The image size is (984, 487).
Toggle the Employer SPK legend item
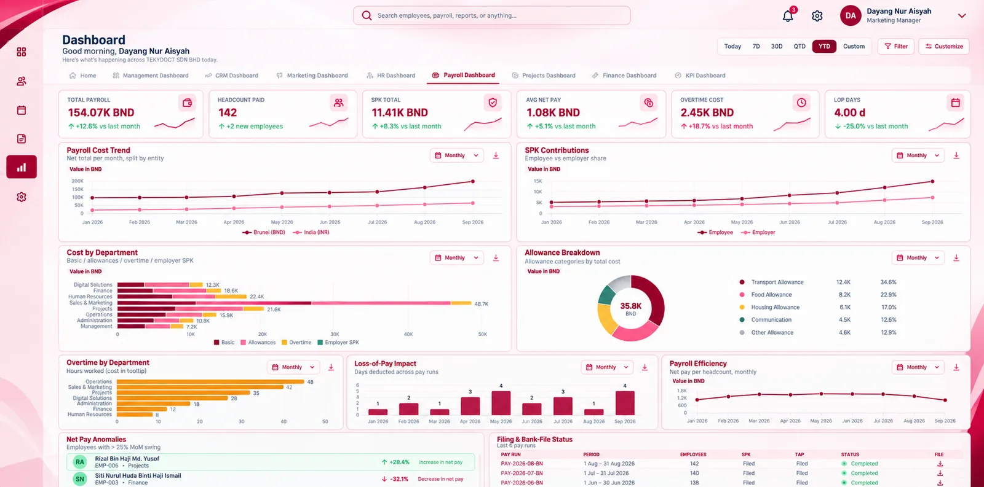tap(338, 343)
